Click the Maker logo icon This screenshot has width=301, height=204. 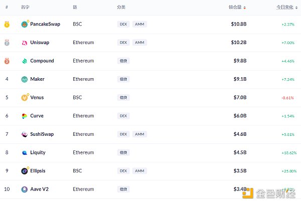pyautogui.click(x=25, y=79)
